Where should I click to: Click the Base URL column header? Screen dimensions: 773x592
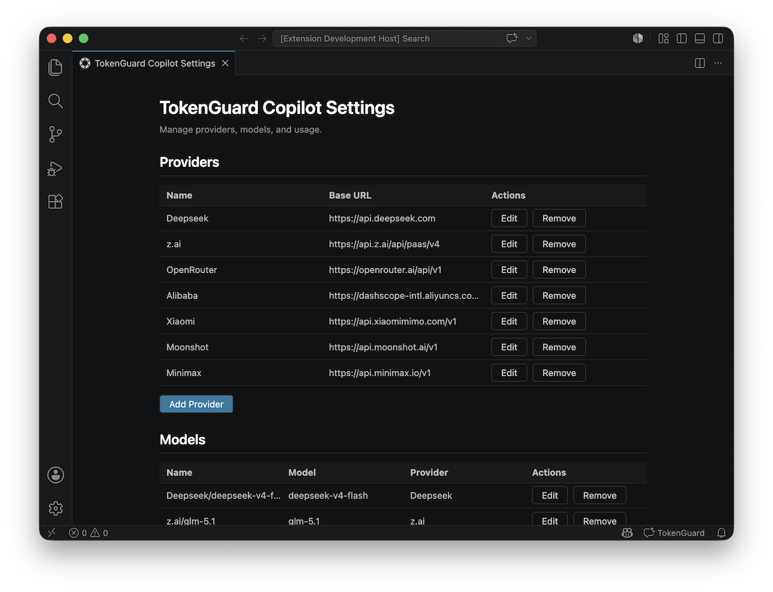click(350, 195)
